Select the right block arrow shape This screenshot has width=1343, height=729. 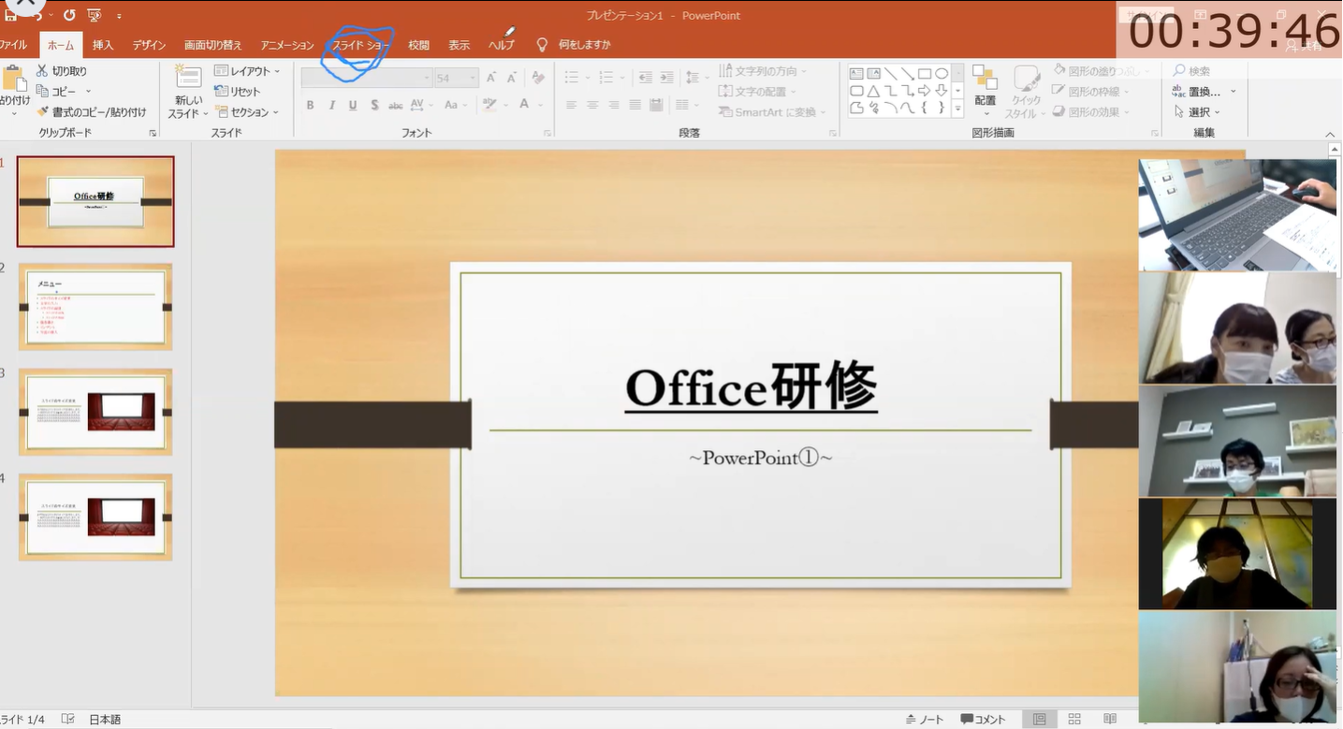tap(925, 91)
